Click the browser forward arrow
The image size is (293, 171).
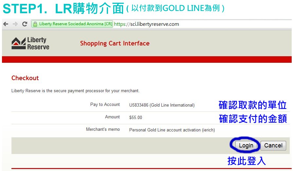[x=15, y=24]
